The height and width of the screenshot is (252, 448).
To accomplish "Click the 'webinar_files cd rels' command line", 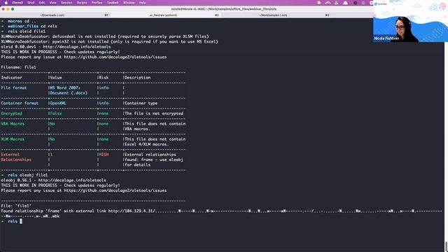I will click(32, 26).
